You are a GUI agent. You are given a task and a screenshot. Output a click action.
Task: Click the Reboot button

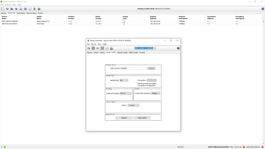124,118
